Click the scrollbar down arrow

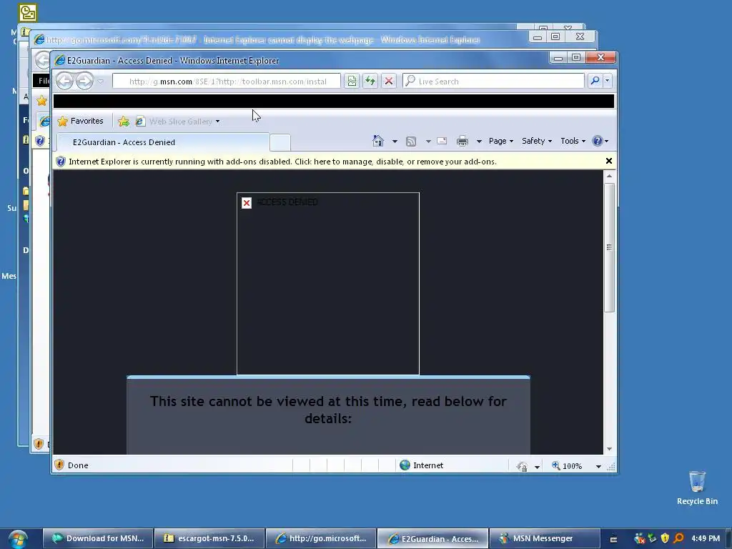click(x=609, y=449)
